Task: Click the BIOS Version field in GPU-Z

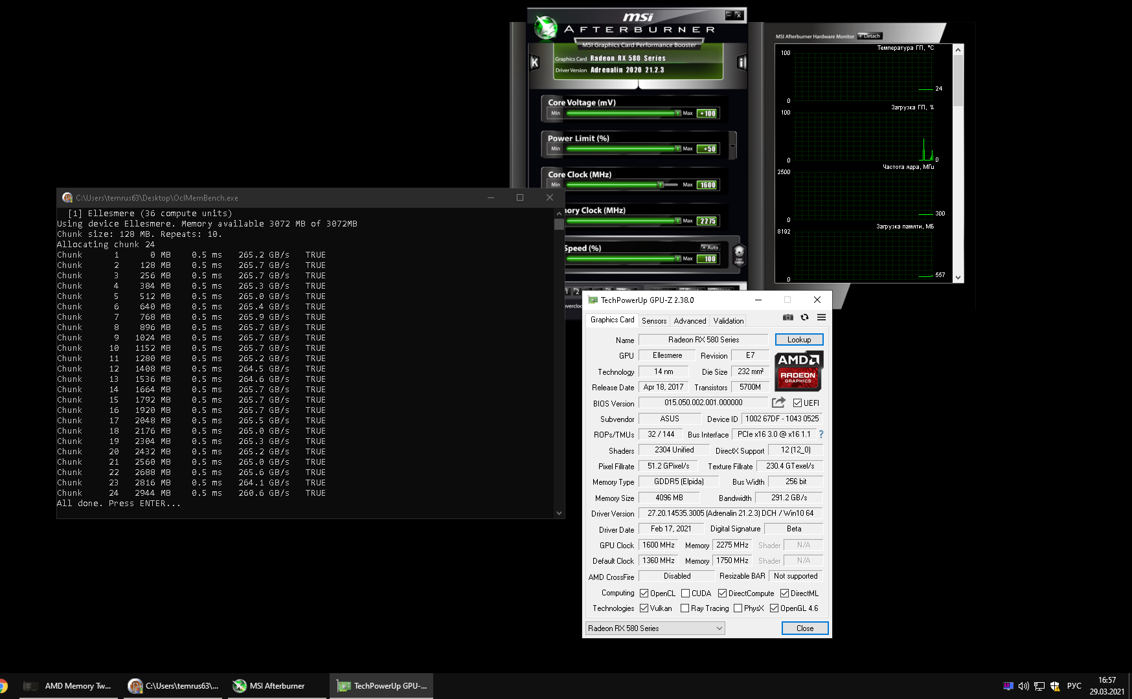Action: click(703, 403)
